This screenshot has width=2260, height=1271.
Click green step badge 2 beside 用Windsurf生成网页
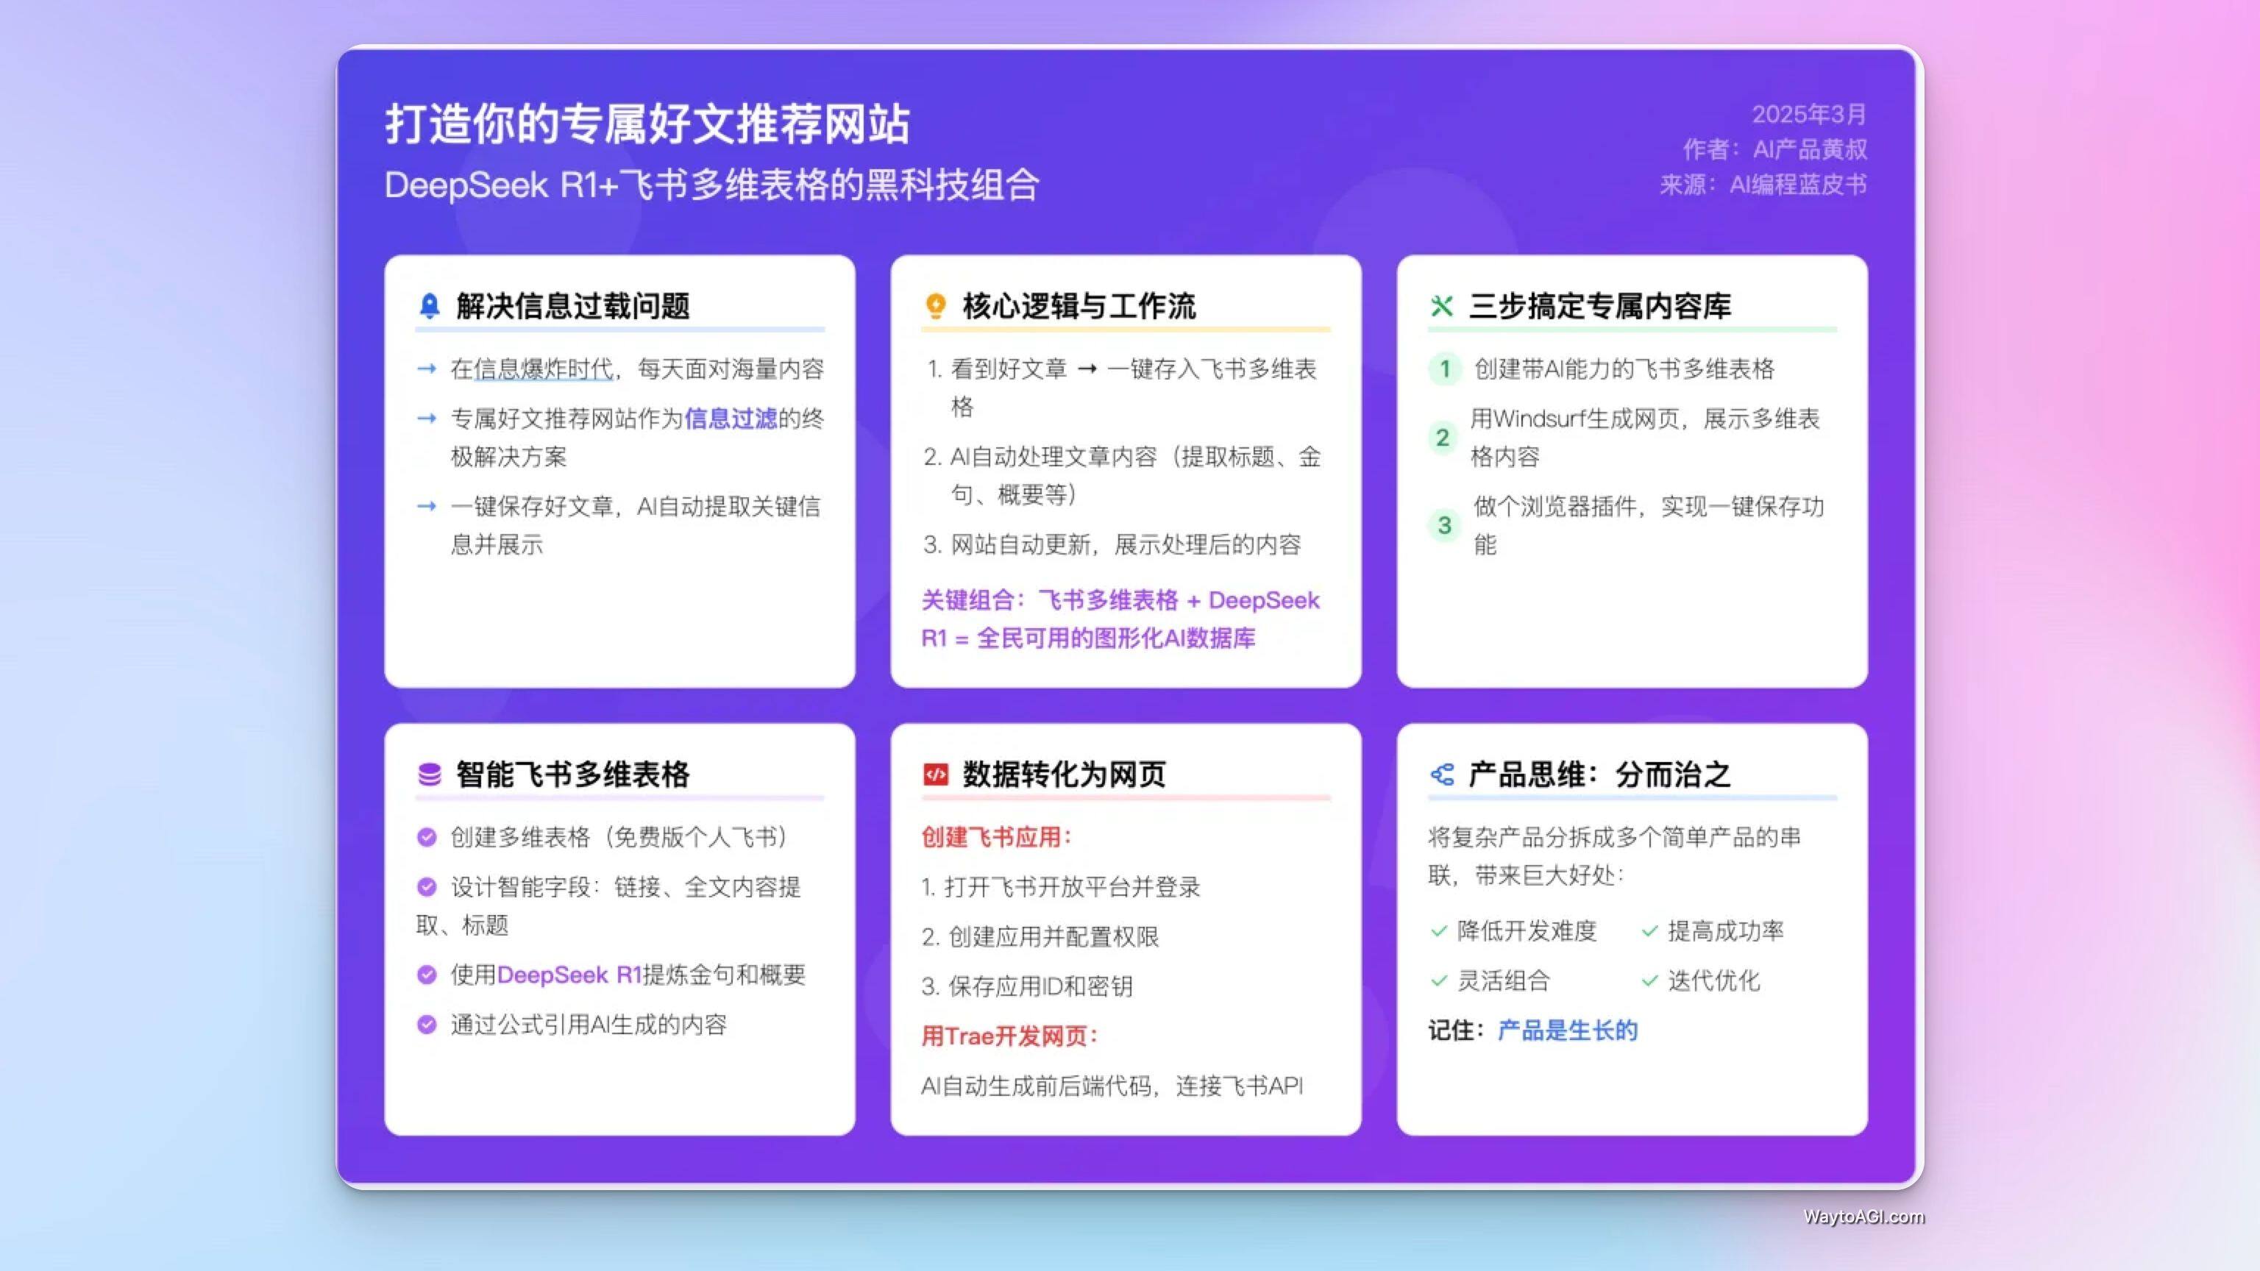tap(1444, 437)
